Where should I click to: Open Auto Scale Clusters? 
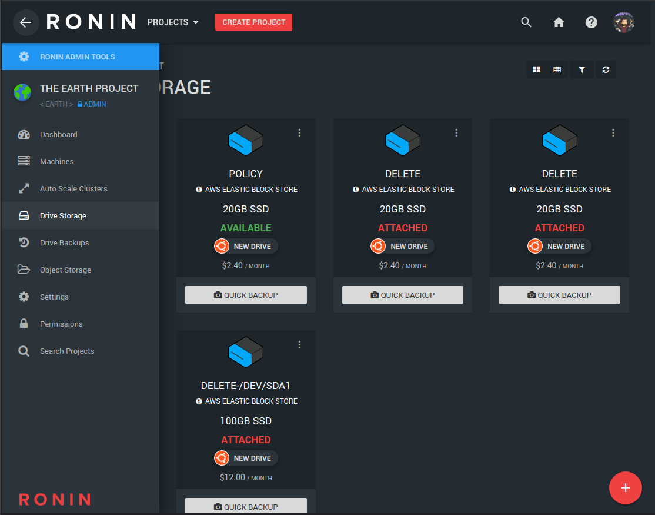(x=80, y=188)
